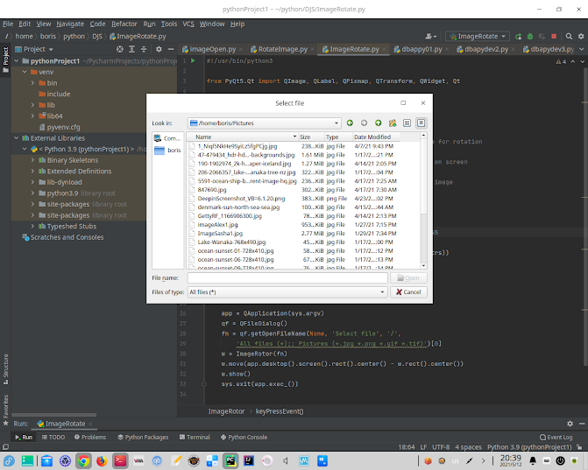Click the Forward arrow in Select file dialog

pyautogui.click(x=364, y=123)
